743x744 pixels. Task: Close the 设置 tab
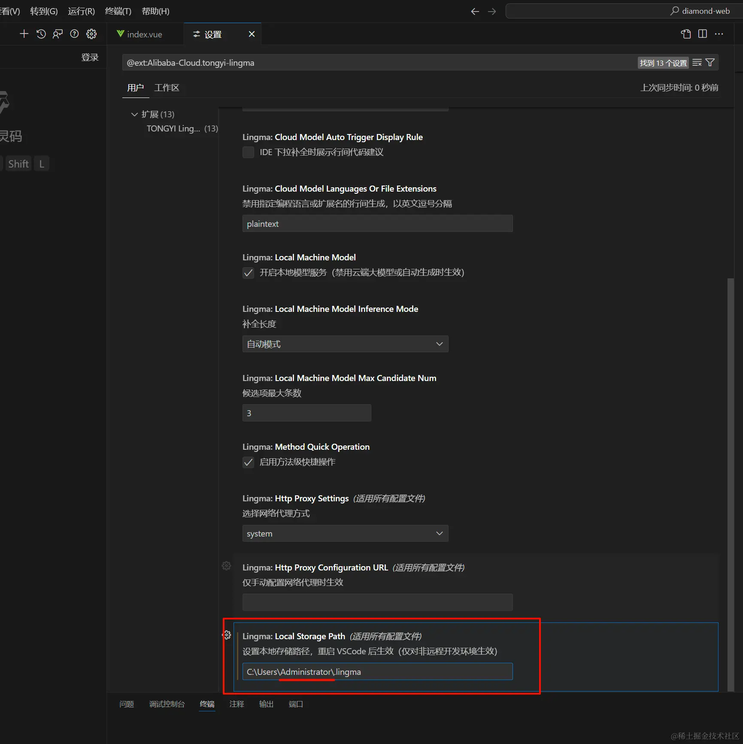coord(252,34)
